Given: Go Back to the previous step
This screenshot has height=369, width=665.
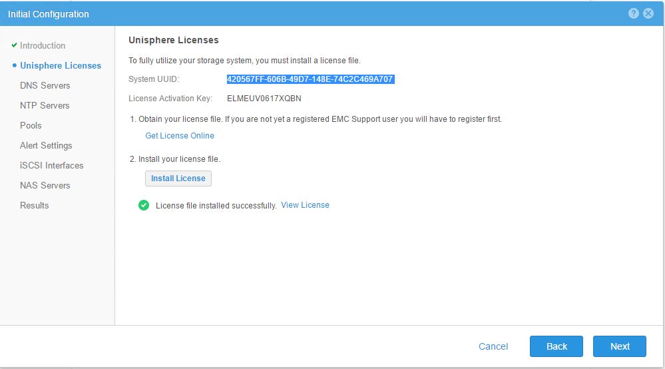Looking at the screenshot, I should 556,346.
